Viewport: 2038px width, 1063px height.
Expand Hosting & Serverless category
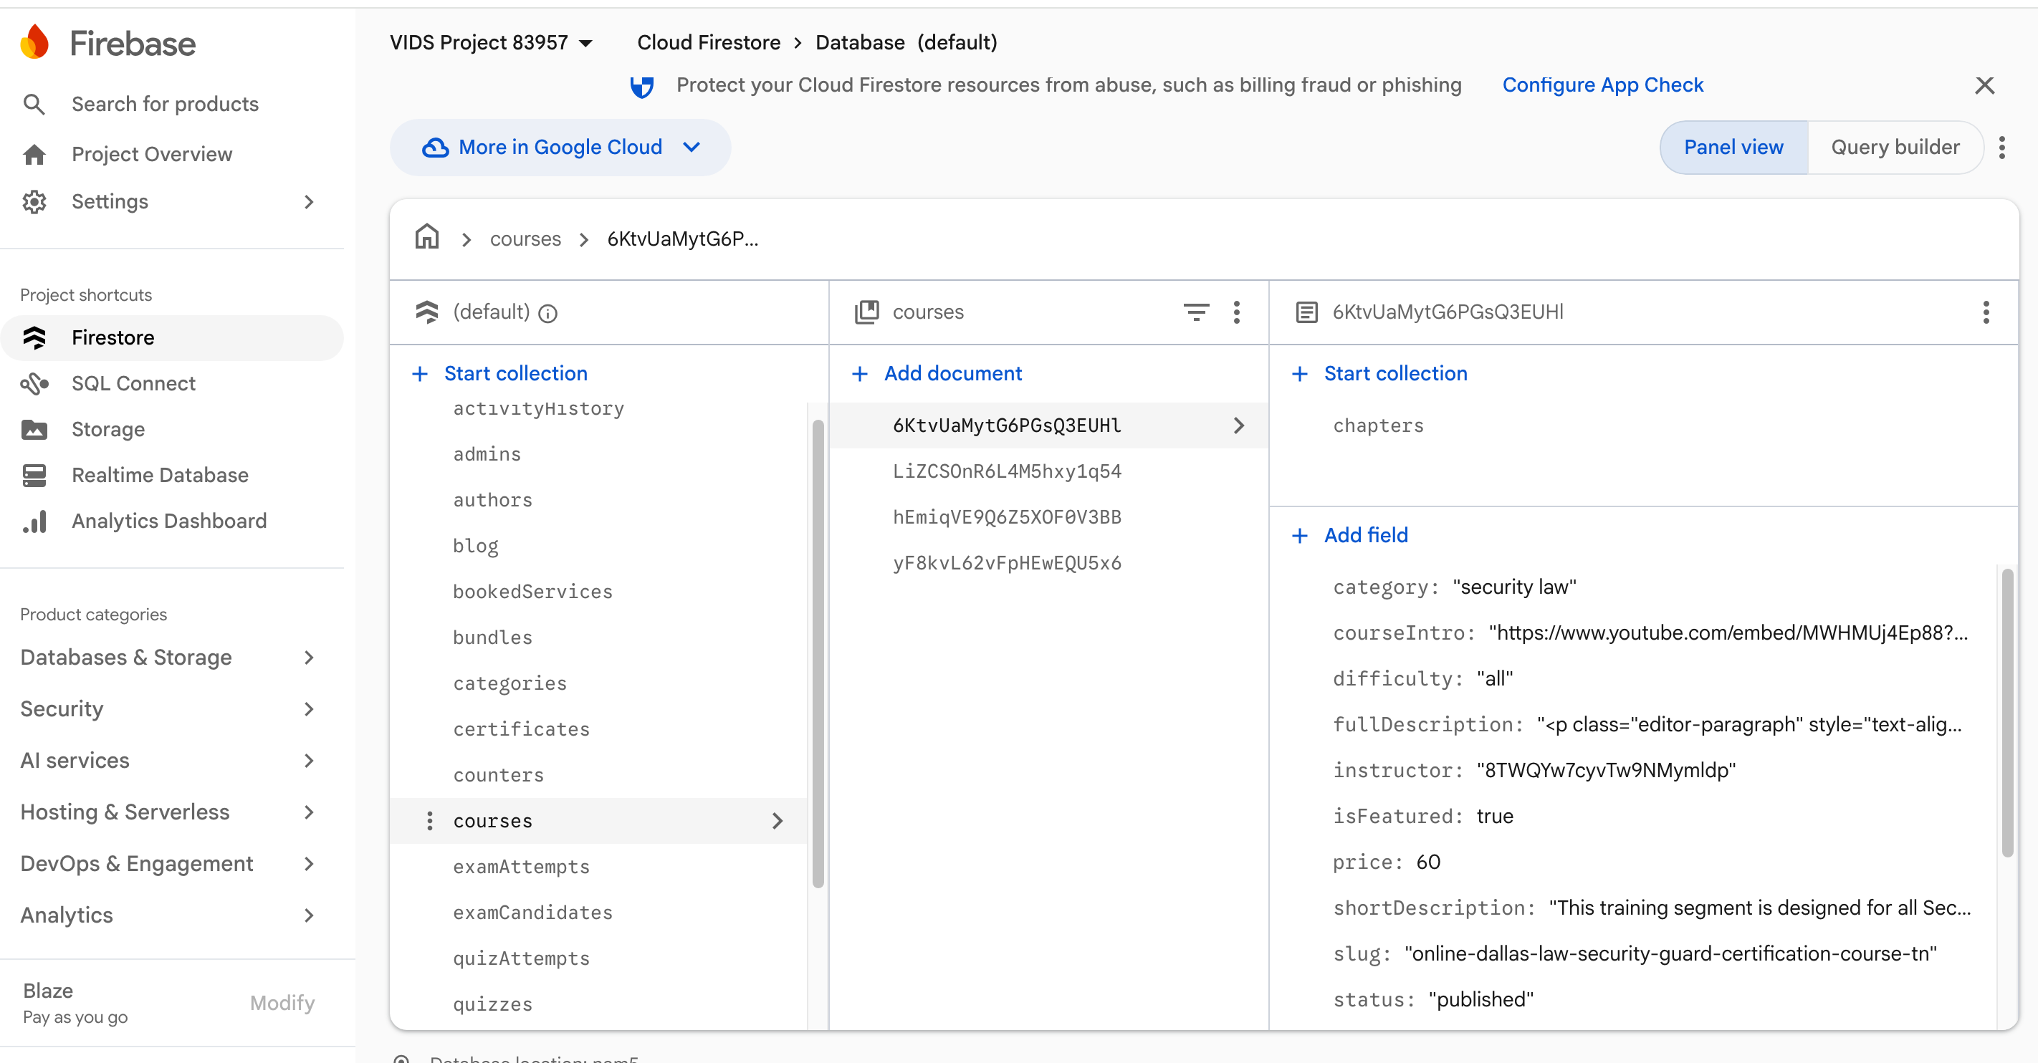click(168, 812)
